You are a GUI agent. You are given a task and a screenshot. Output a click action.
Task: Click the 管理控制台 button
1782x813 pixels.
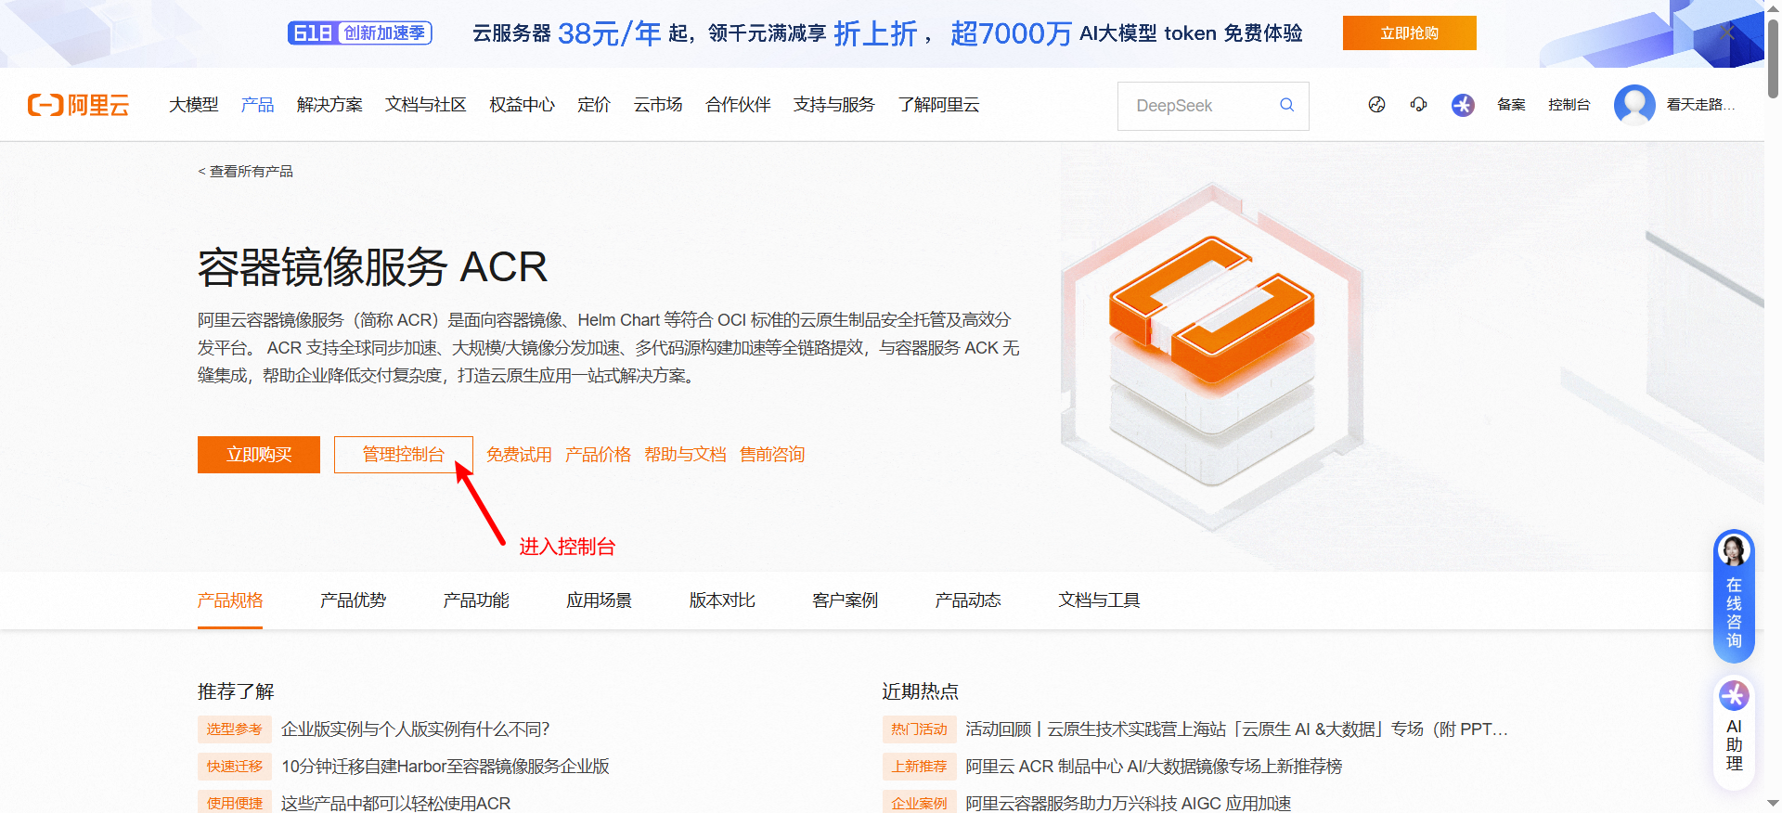coord(404,455)
